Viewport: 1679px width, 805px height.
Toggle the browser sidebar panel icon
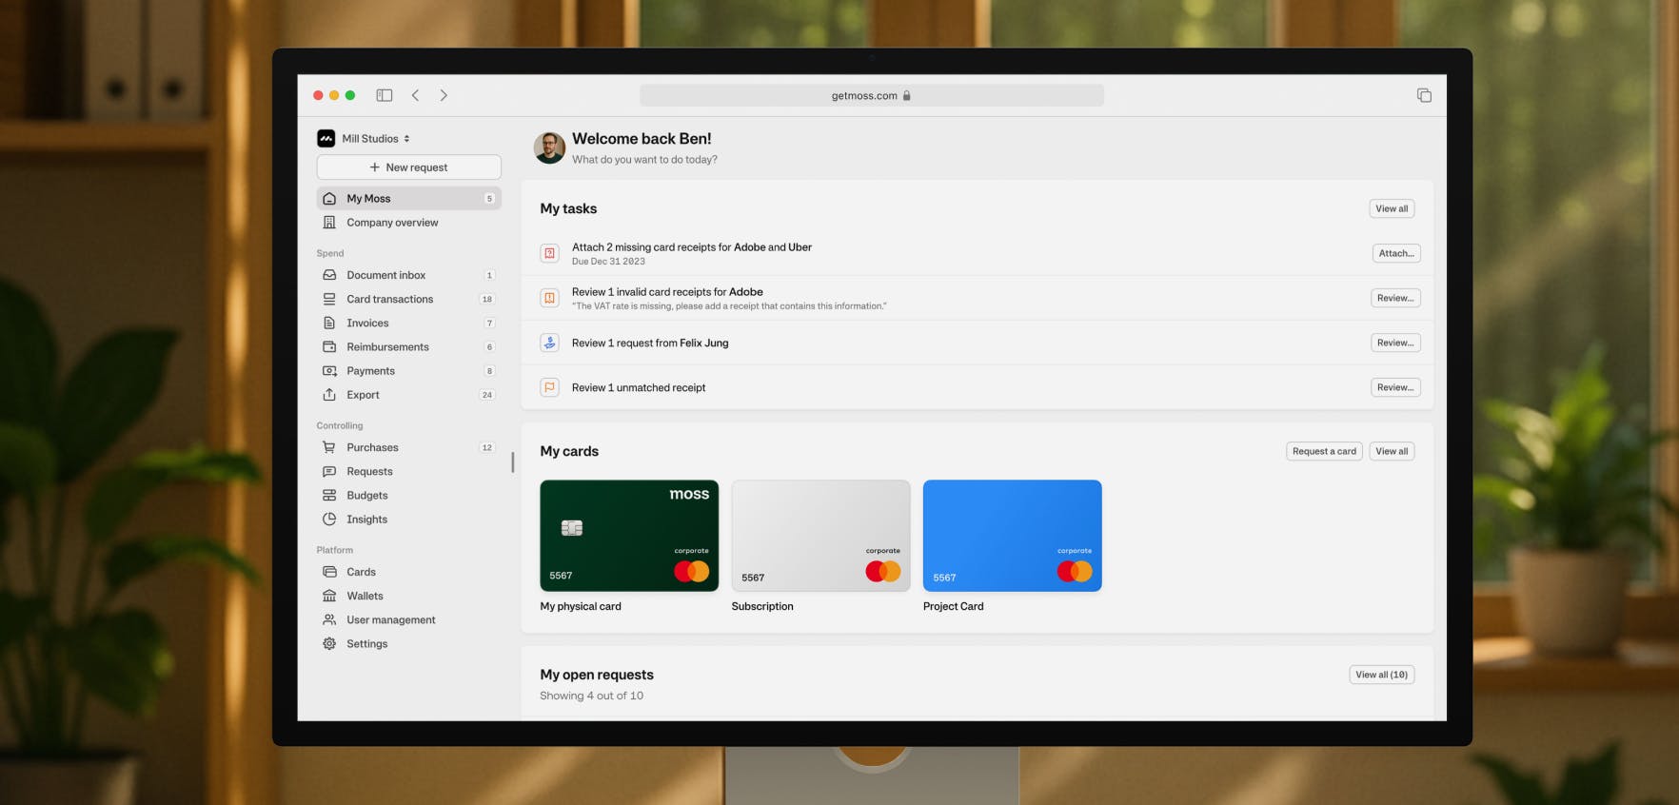point(385,95)
